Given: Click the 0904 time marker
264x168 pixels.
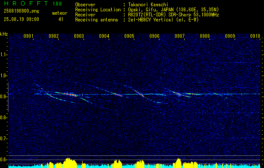Looking at the screenshot, I should (x=104, y=36).
